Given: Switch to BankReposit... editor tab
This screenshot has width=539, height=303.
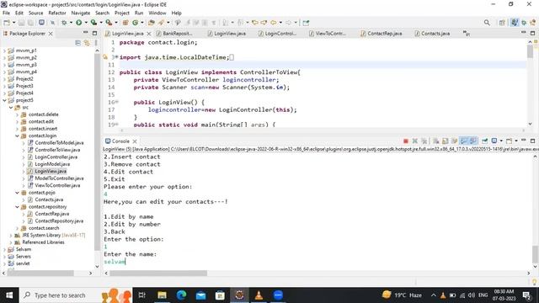Looking at the screenshot, I should [x=174, y=34].
